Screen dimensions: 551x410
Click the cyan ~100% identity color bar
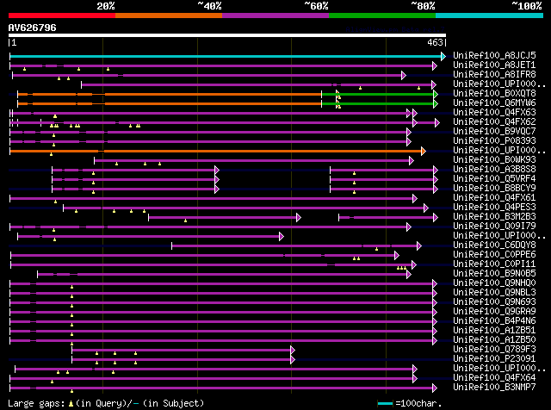(x=489, y=16)
